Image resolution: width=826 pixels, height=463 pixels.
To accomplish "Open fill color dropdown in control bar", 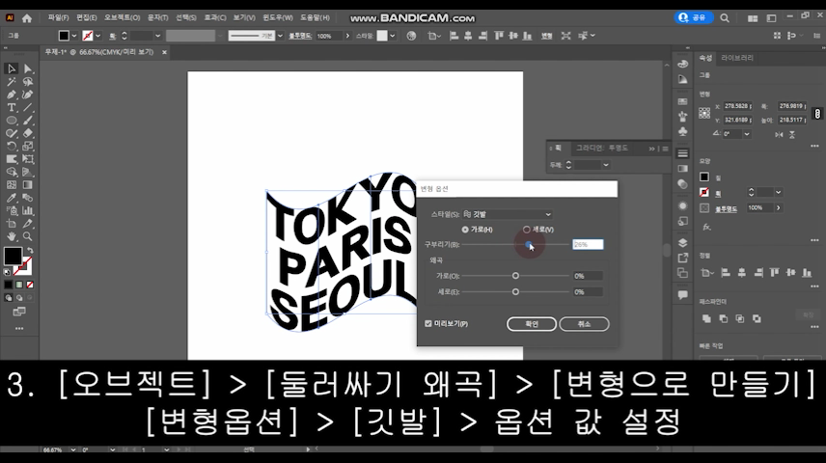I will 74,36.
